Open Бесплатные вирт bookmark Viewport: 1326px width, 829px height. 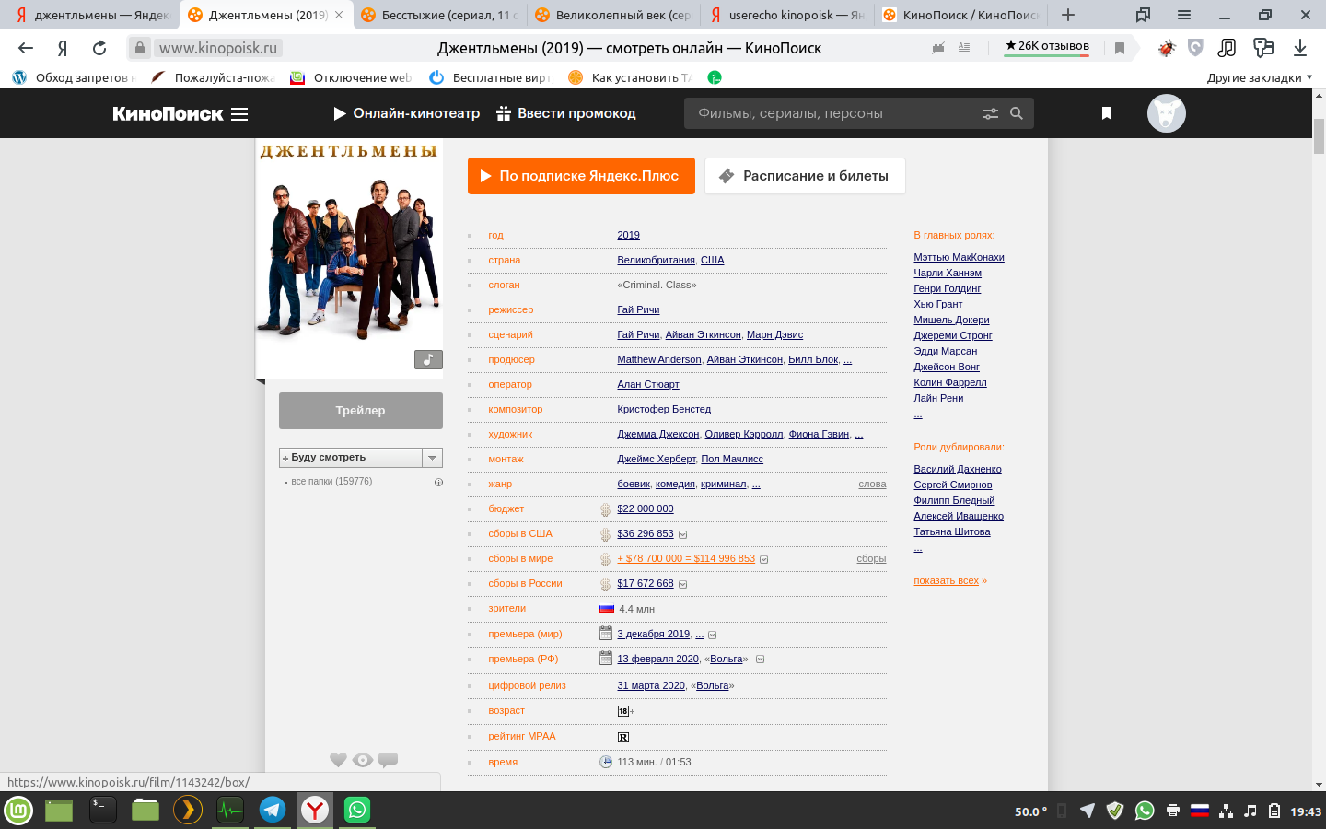[x=491, y=77]
